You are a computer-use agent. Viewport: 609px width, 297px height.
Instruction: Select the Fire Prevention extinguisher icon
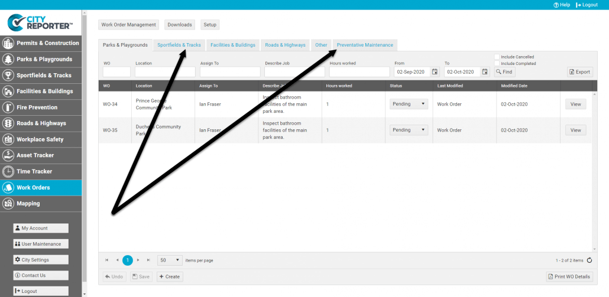[8, 107]
